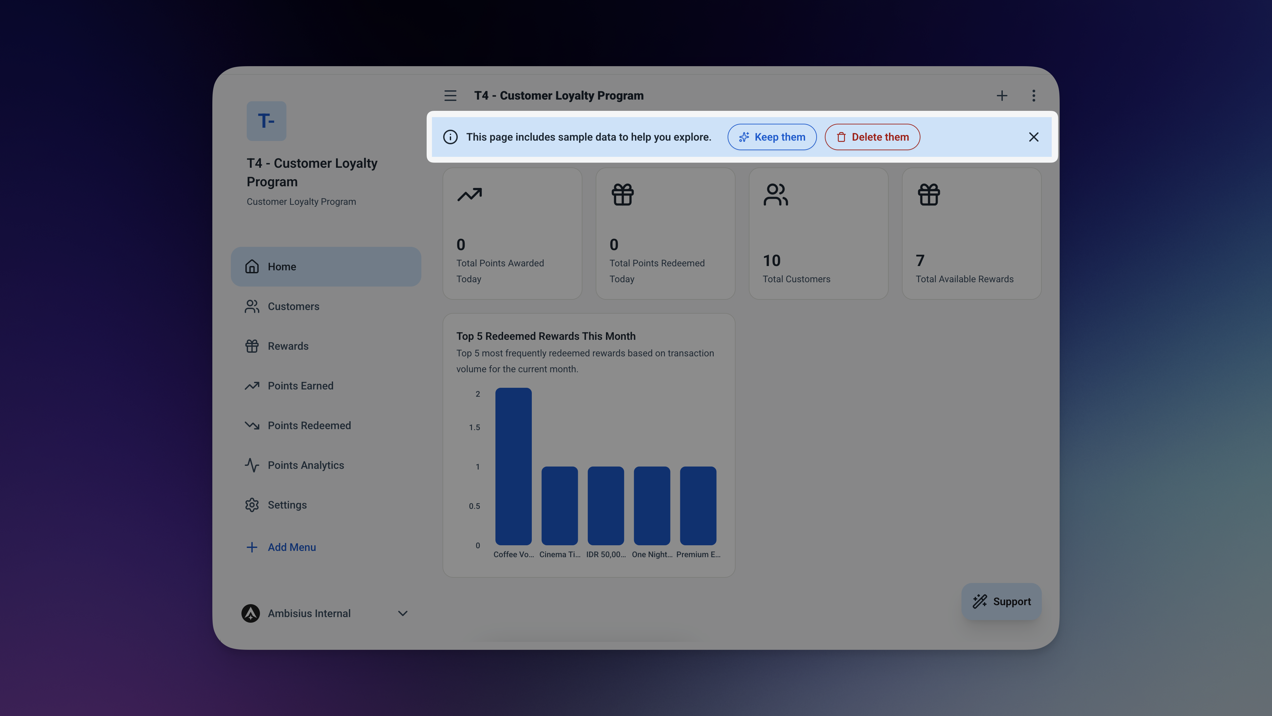The image size is (1272, 716).
Task: Click the info icon in the sample data banner
Action: pos(450,137)
